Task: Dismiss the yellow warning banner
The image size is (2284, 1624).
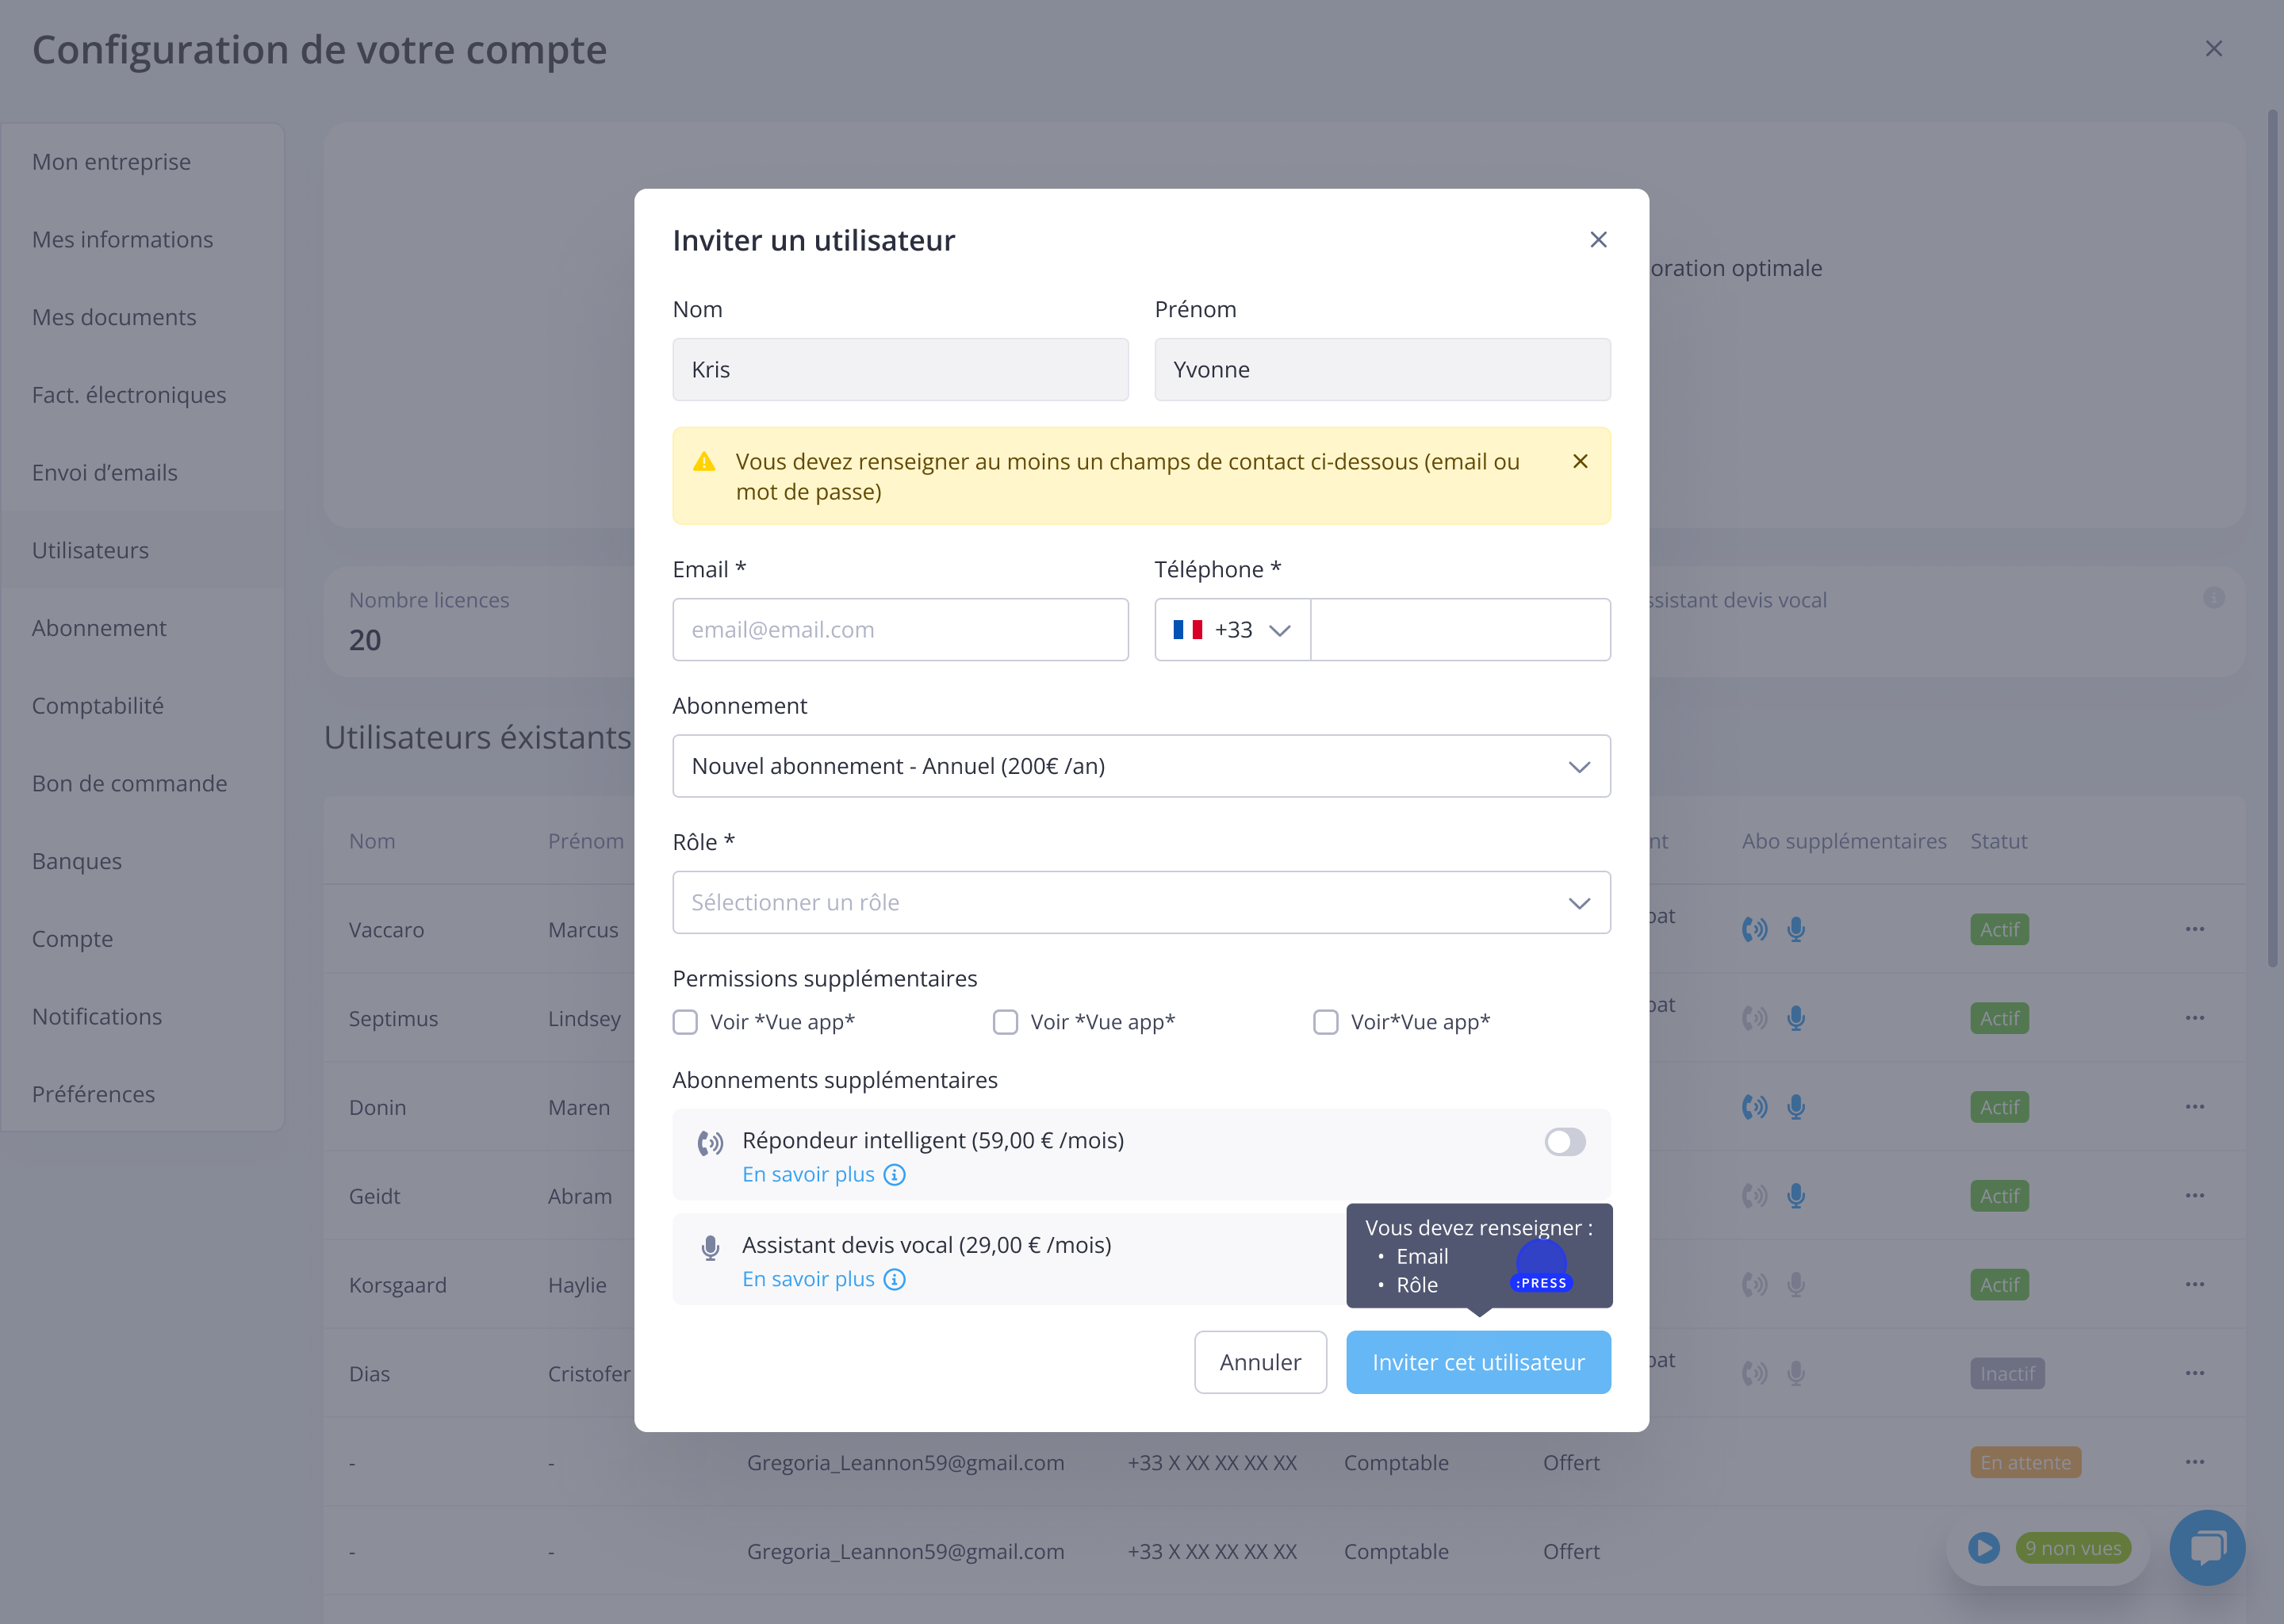Action: pos(1580,461)
